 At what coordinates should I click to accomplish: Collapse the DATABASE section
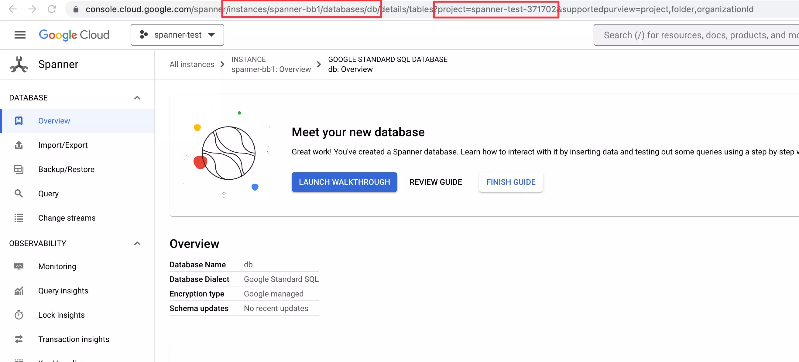point(137,97)
